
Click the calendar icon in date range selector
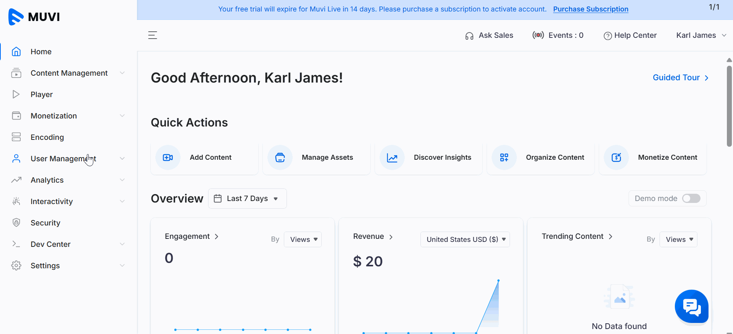tap(218, 198)
